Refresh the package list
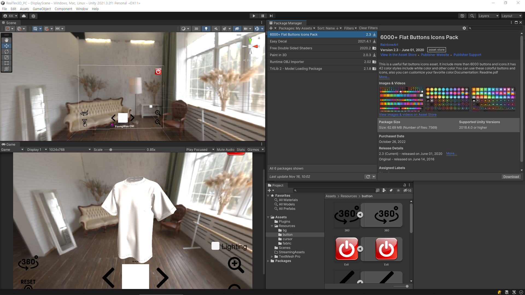The width and height of the screenshot is (525, 295). point(368,177)
